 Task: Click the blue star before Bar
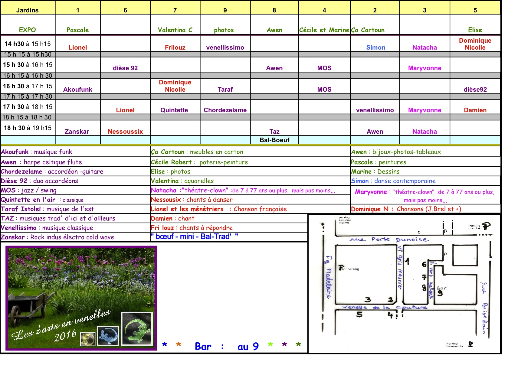[x=165, y=344]
